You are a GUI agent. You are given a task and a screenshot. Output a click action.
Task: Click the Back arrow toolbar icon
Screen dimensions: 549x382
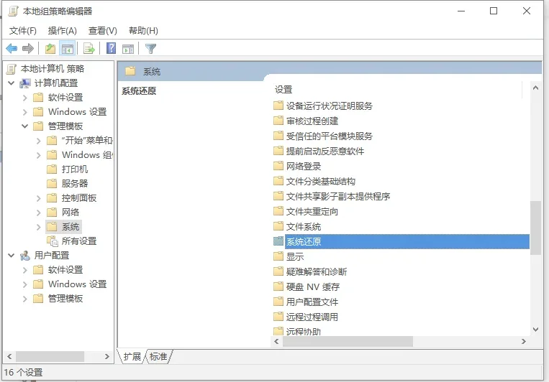click(x=12, y=49)
